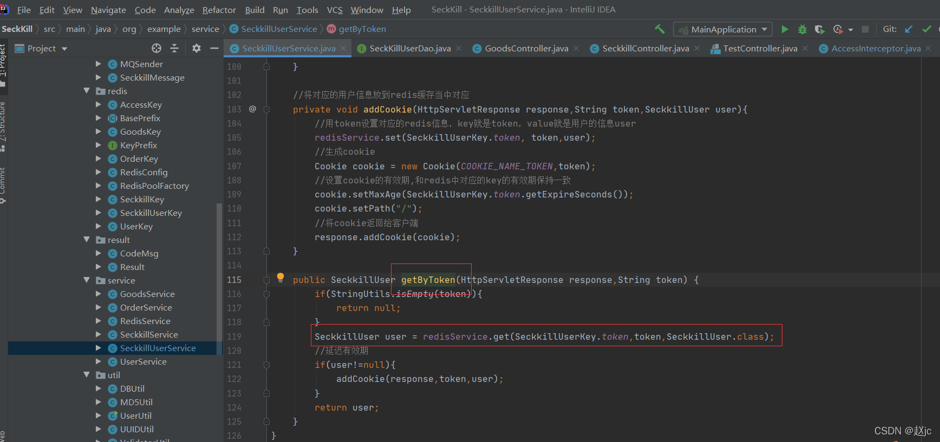The image size is (940, 442).
Task: Select UUIDUtil in the project tree
Action: (136, 430)
